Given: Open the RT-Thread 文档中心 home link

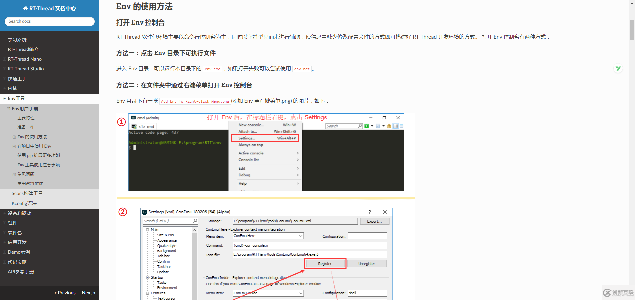Looking at the screenshot, I should click(50, 8).
